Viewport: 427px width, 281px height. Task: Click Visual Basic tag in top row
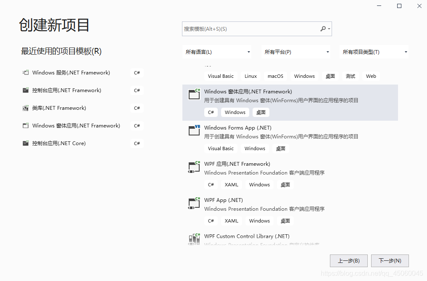tap(221, 76)
